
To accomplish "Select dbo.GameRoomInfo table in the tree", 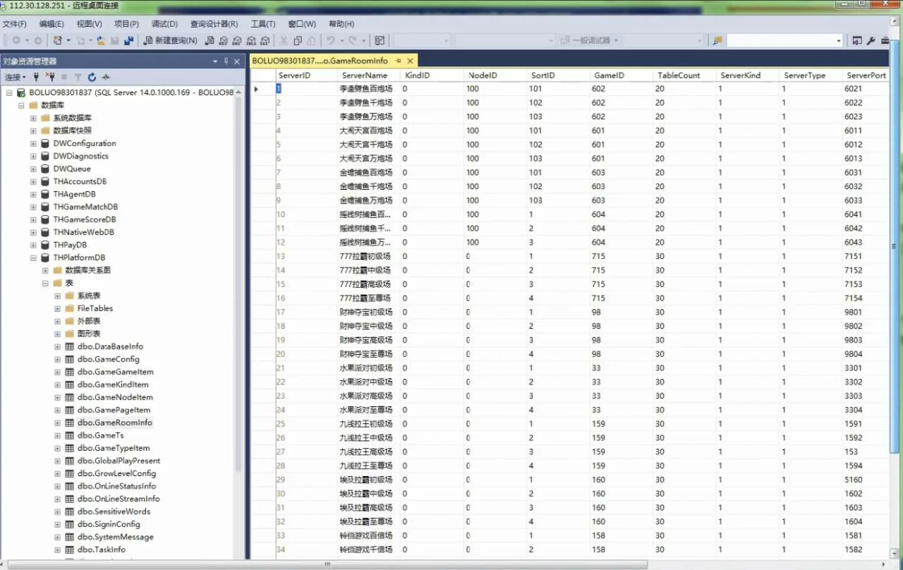I will pyautogui.click(x=114, y=423).
